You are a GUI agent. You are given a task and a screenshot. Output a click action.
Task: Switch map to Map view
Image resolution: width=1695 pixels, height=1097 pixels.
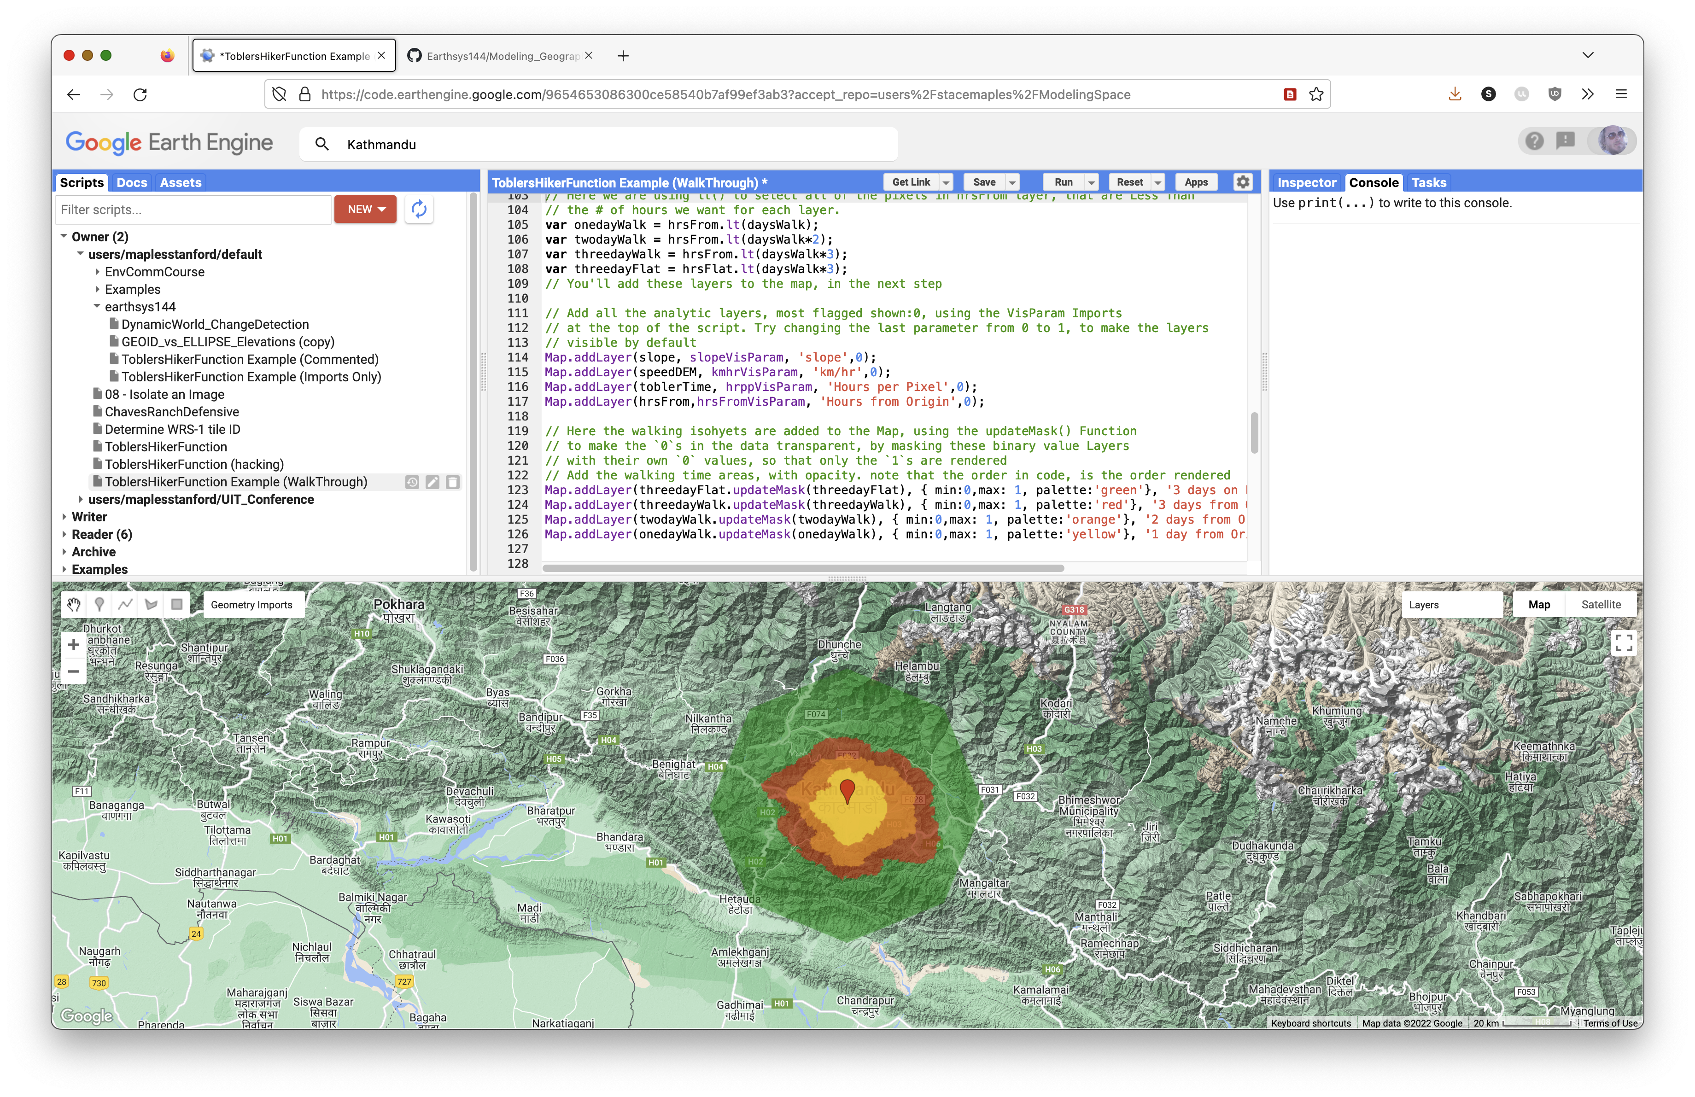coord(1538,604)
